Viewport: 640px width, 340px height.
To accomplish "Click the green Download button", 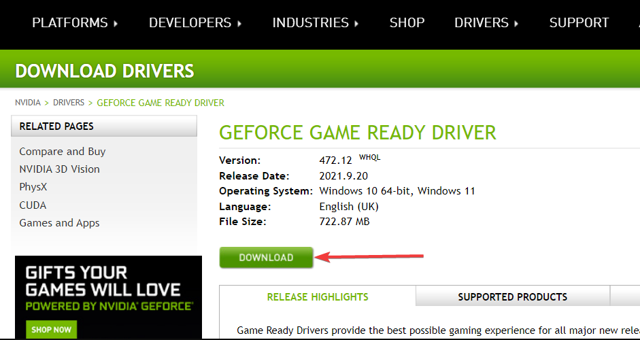I will pos(266,258).
